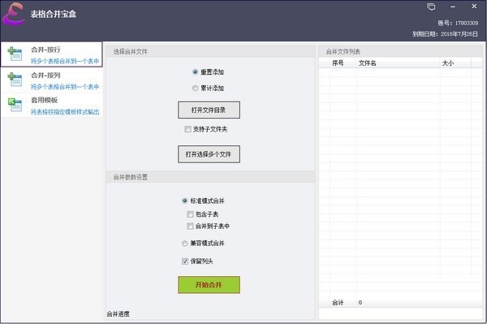Check the 包含子表 checkbox
Viewport: 487px width, 324px height.
coord(190,214)
